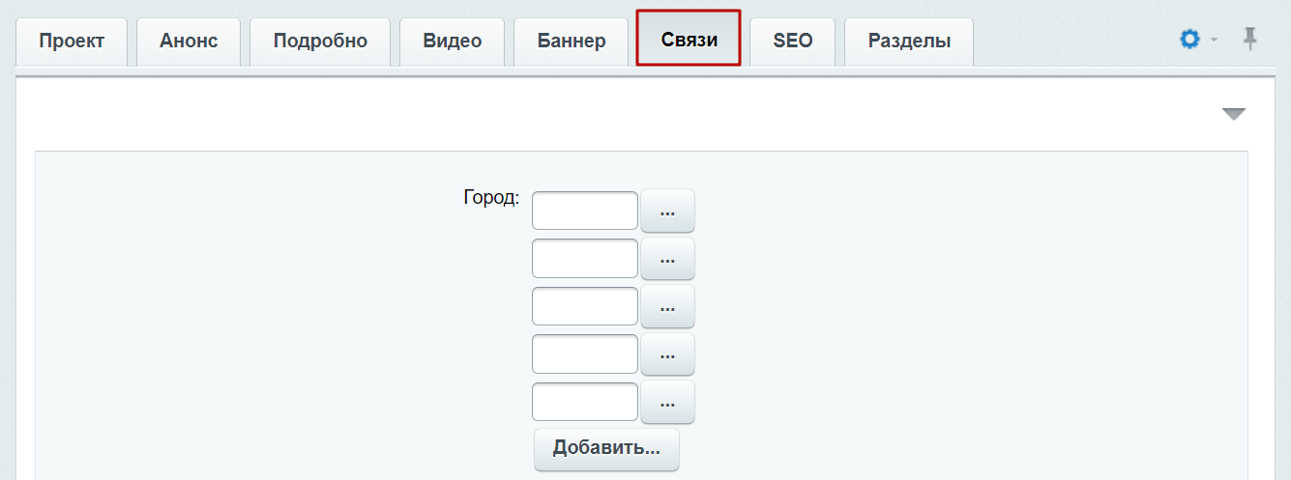Viewport: 1291px width, 480px height.
Task: Open the Разделы tab
Action: tap(909, 42)
